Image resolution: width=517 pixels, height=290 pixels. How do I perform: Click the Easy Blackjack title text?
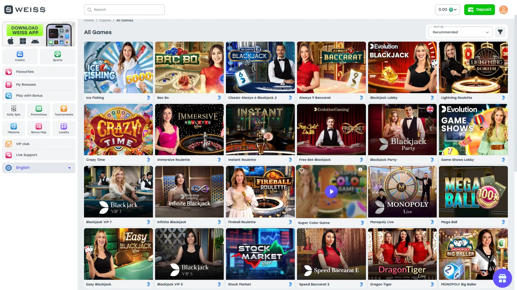pyautogui.click(x=99, y=285)
